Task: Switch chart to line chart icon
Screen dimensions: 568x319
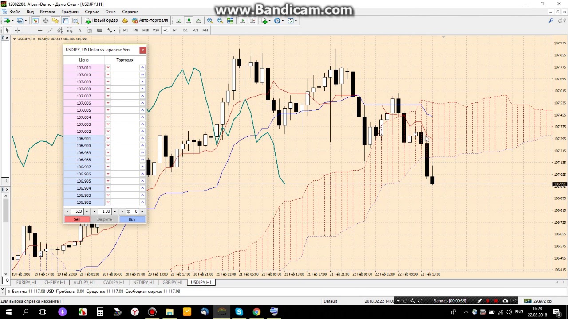Action: [x=198, y=20]
